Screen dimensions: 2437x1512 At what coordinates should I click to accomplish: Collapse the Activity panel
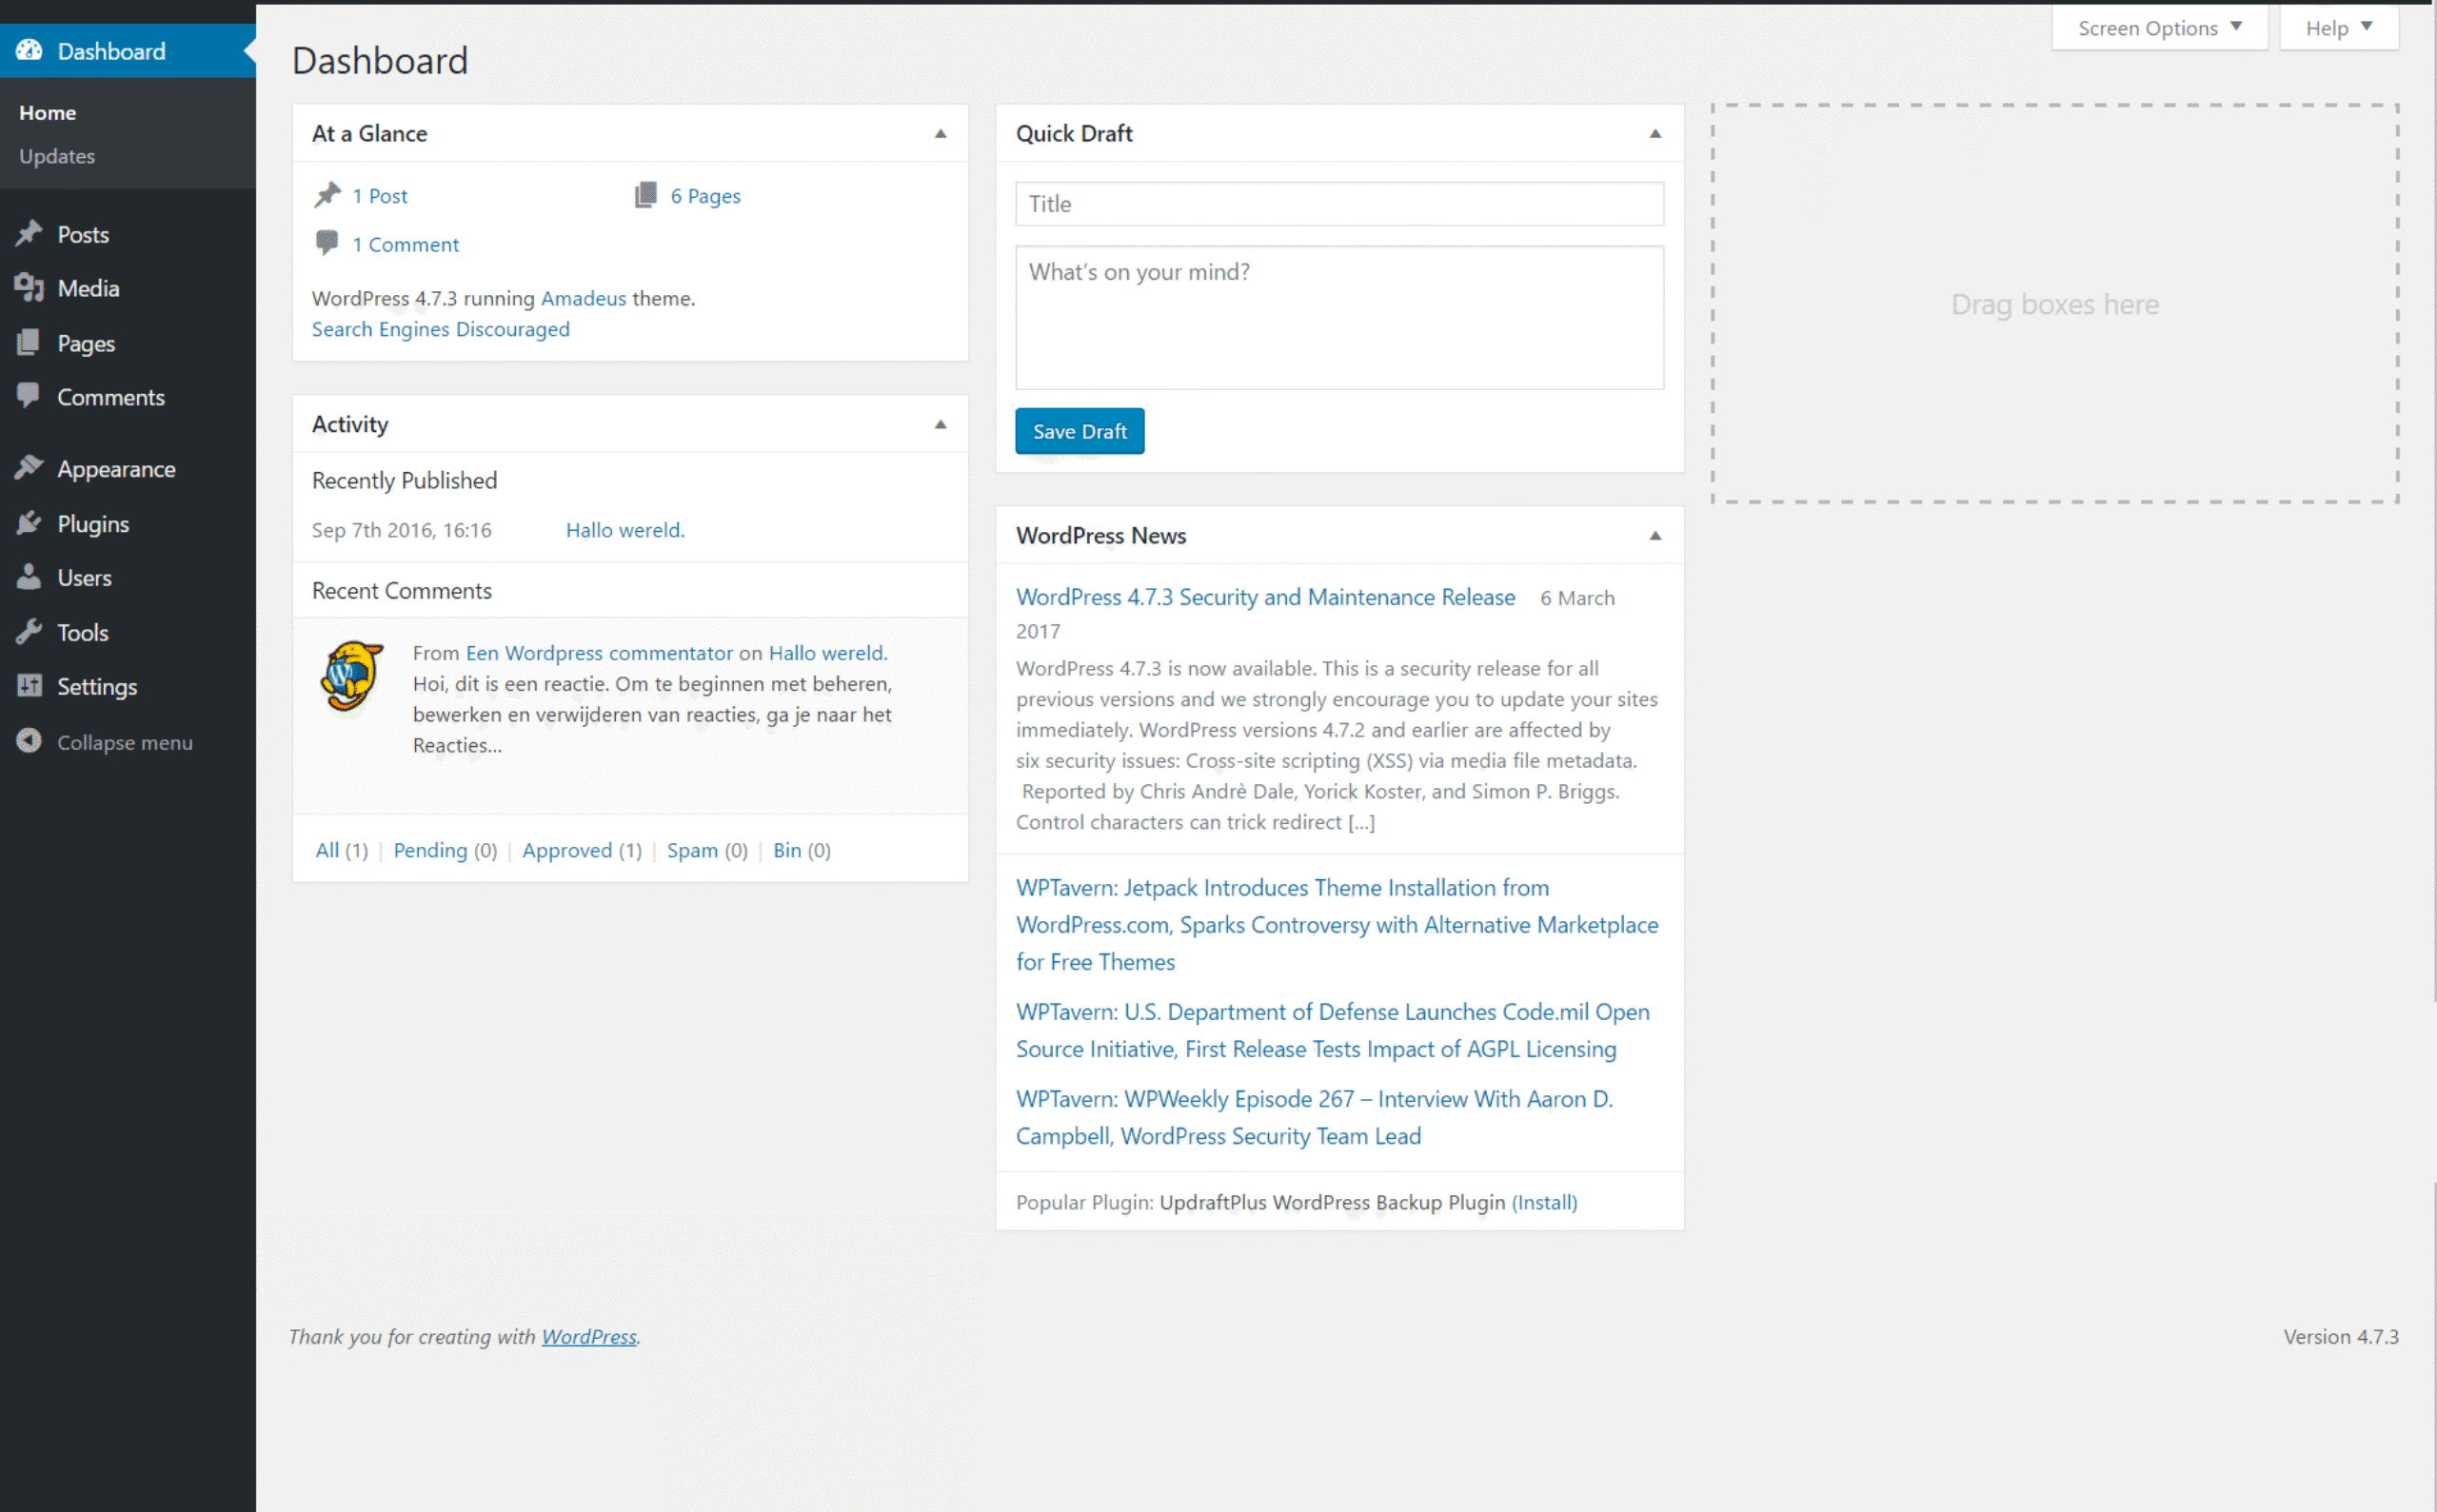click(x=941, y=424)
